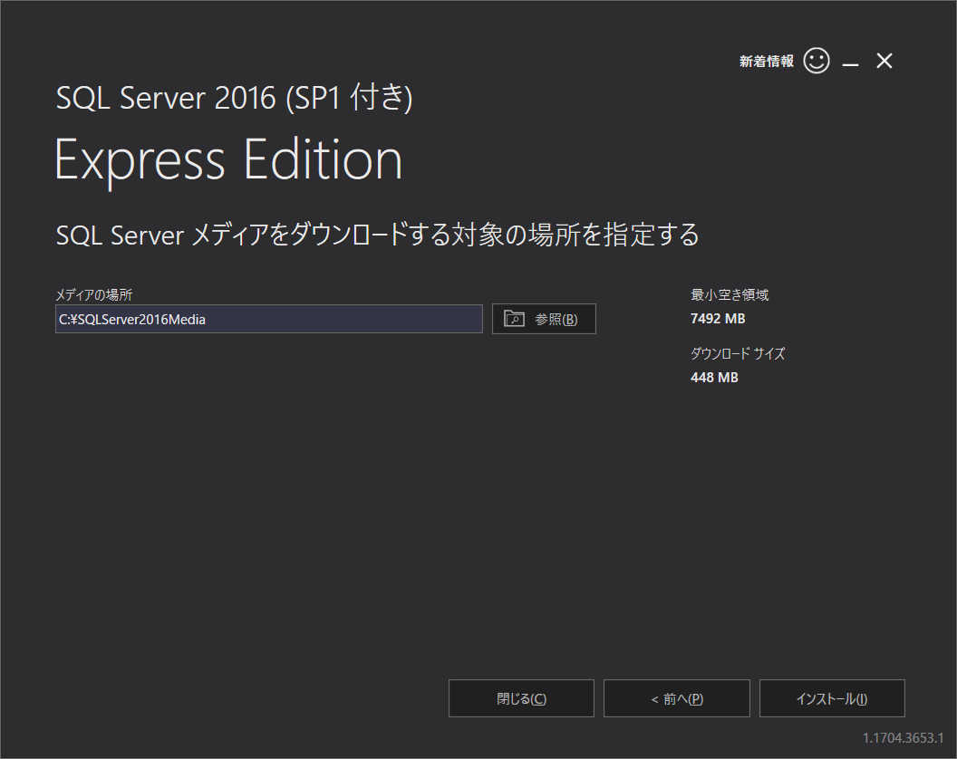This screenshot has width=957, height=759.
Task: Open the smiley face feedback icon
Action: tap(816, 61)
